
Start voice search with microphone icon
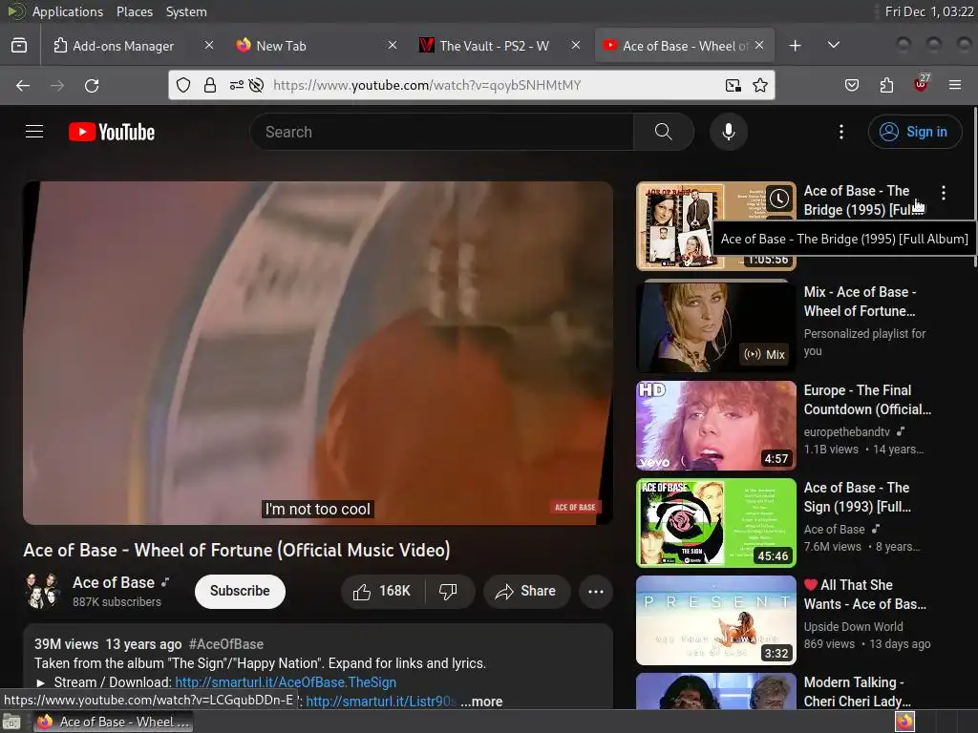coord(729,132)
